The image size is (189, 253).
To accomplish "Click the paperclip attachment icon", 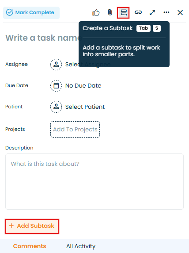I will point(110,12).
